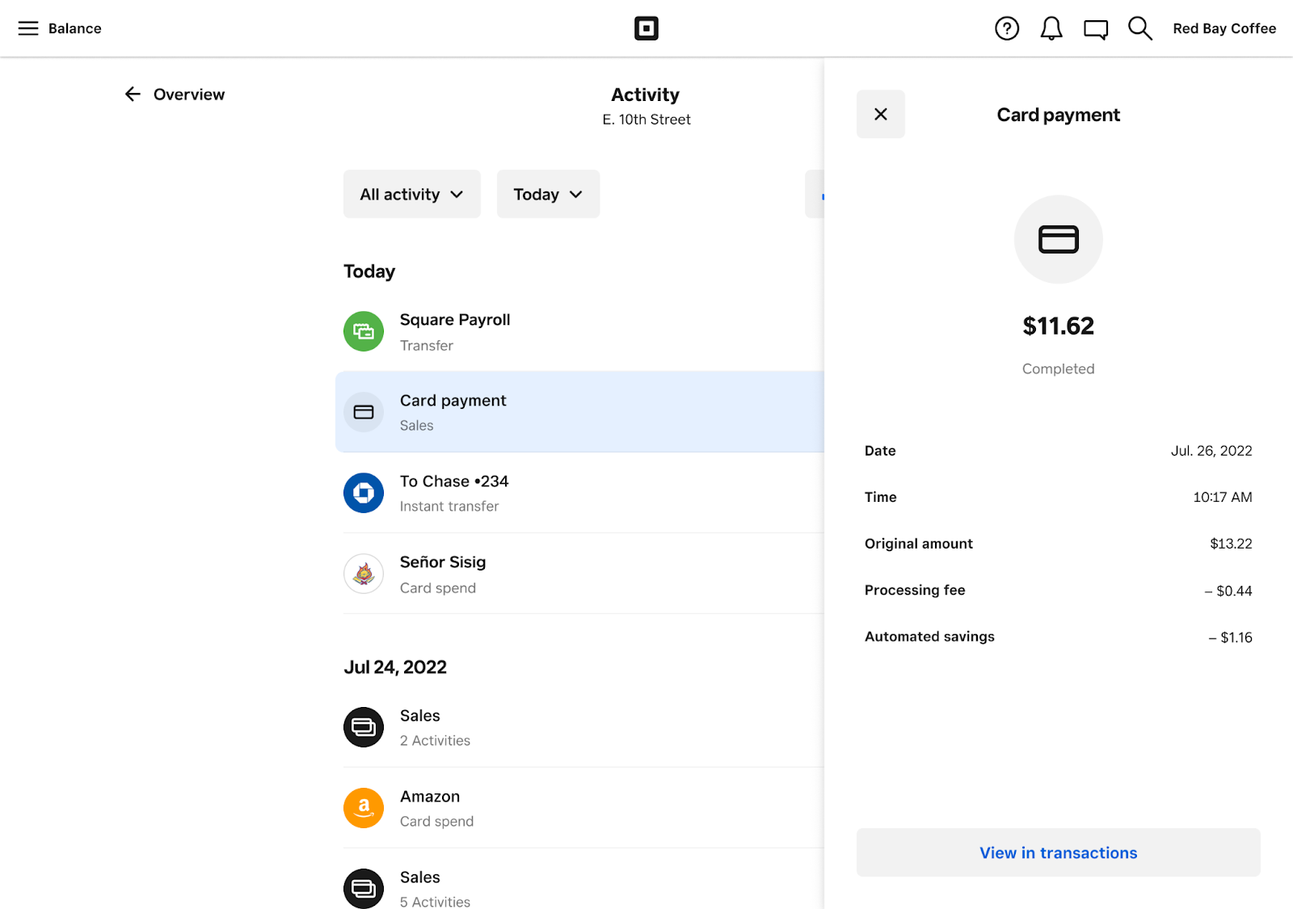Image resolution: width=1293 pixels, height=909 pixels.
Task: Click the card icon in the payment detail panel
Action: 1058,239
